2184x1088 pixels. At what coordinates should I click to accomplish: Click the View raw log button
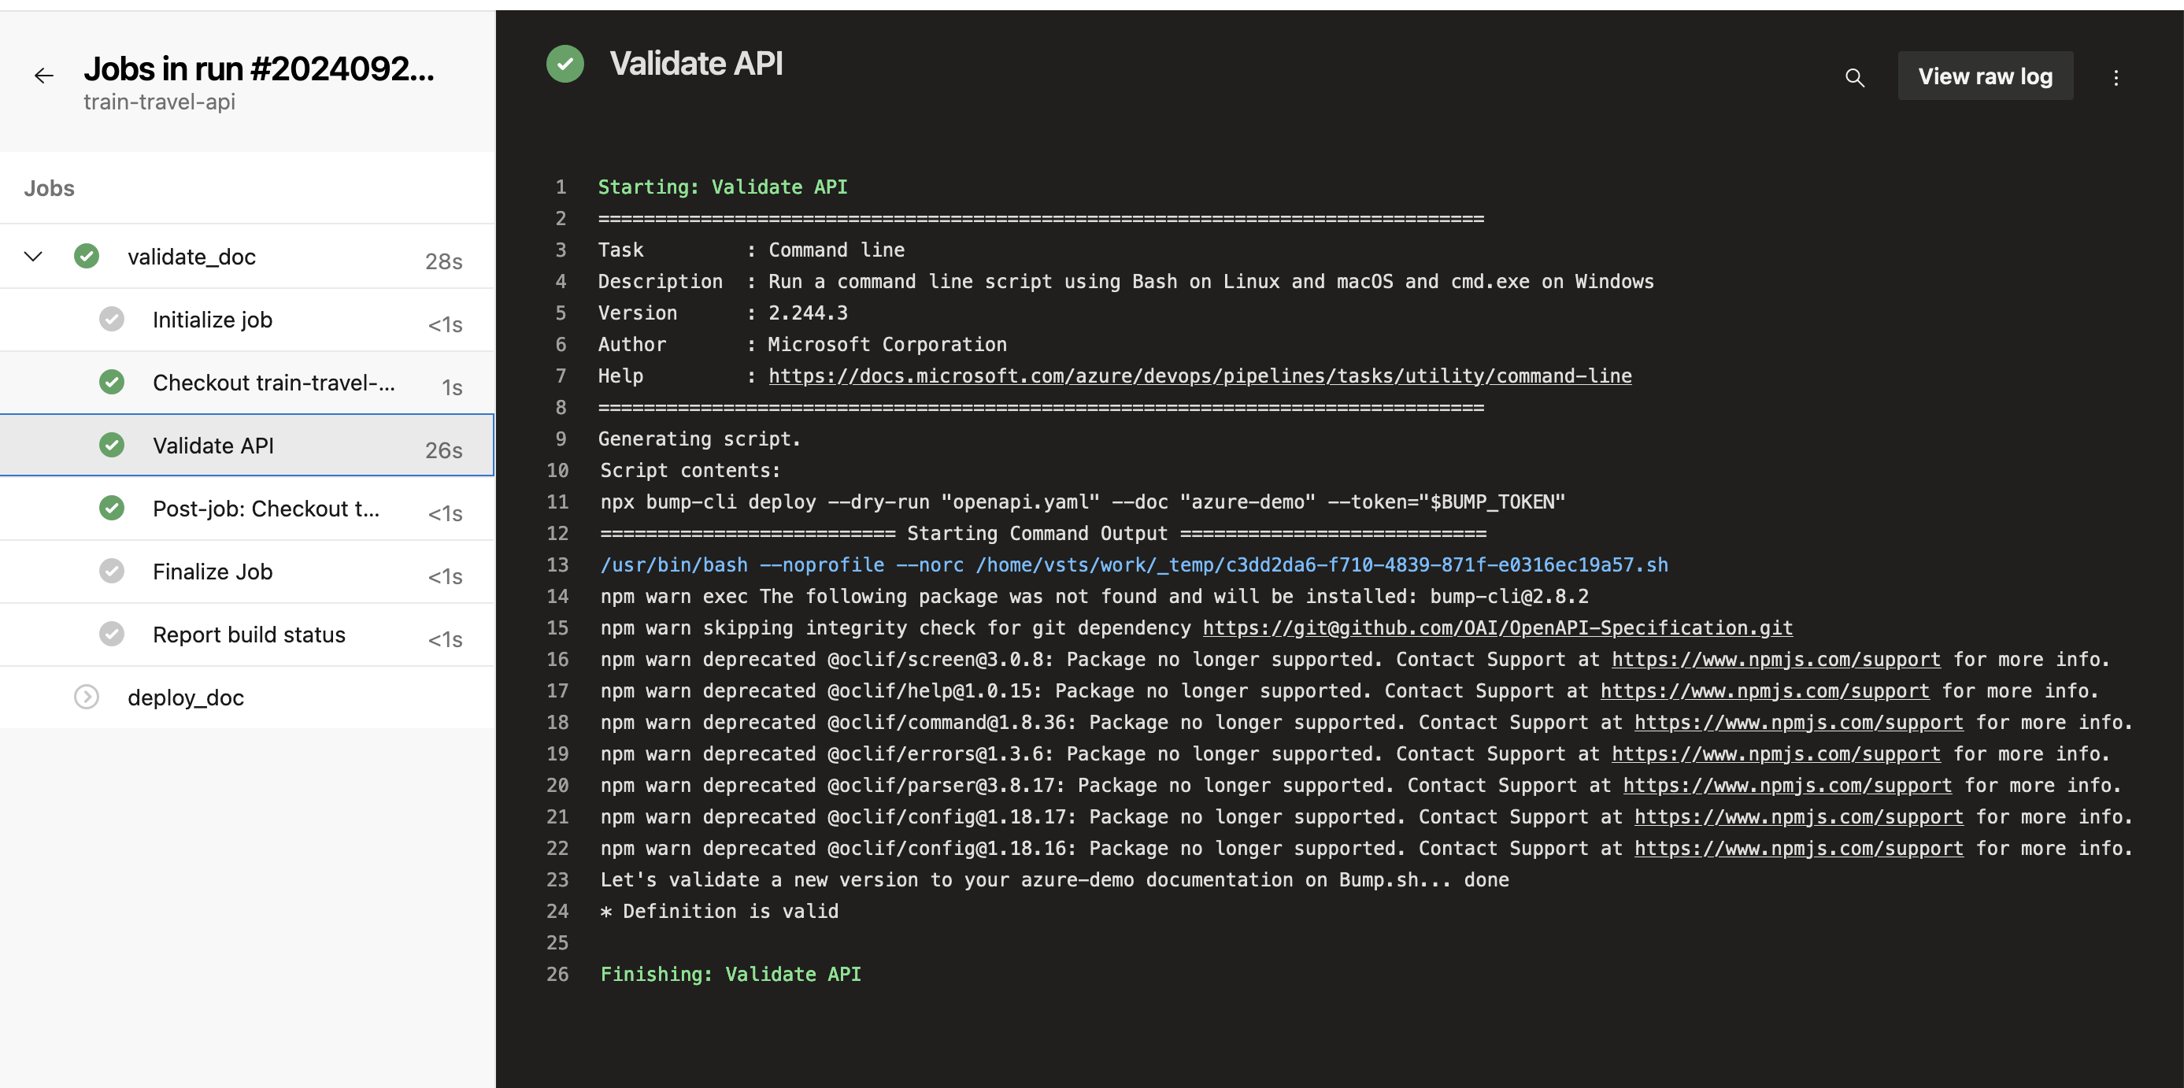click(1984, 76)
